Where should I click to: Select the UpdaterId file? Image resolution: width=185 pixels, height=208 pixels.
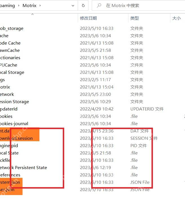coord(9,109)
